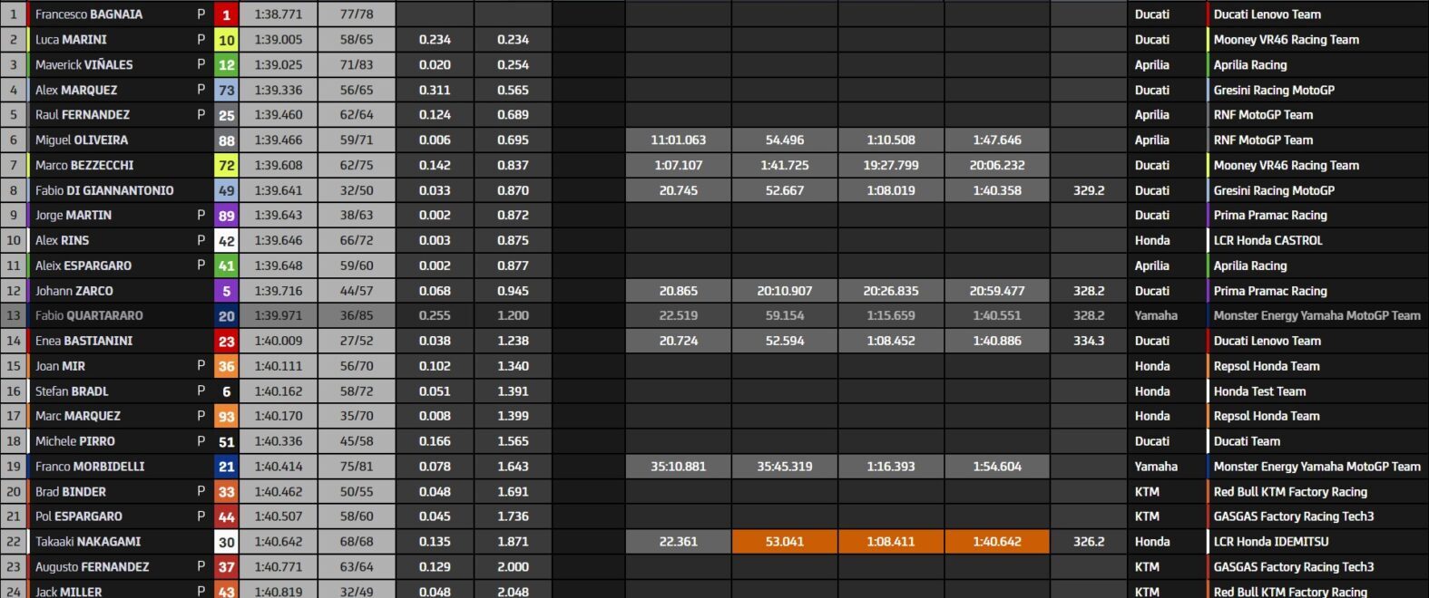Click orange sector time 53.041

point(785,543)
